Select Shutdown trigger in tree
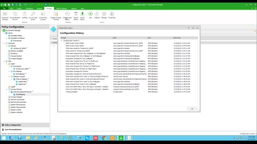The image size is (257, 144). click(14, 53)
